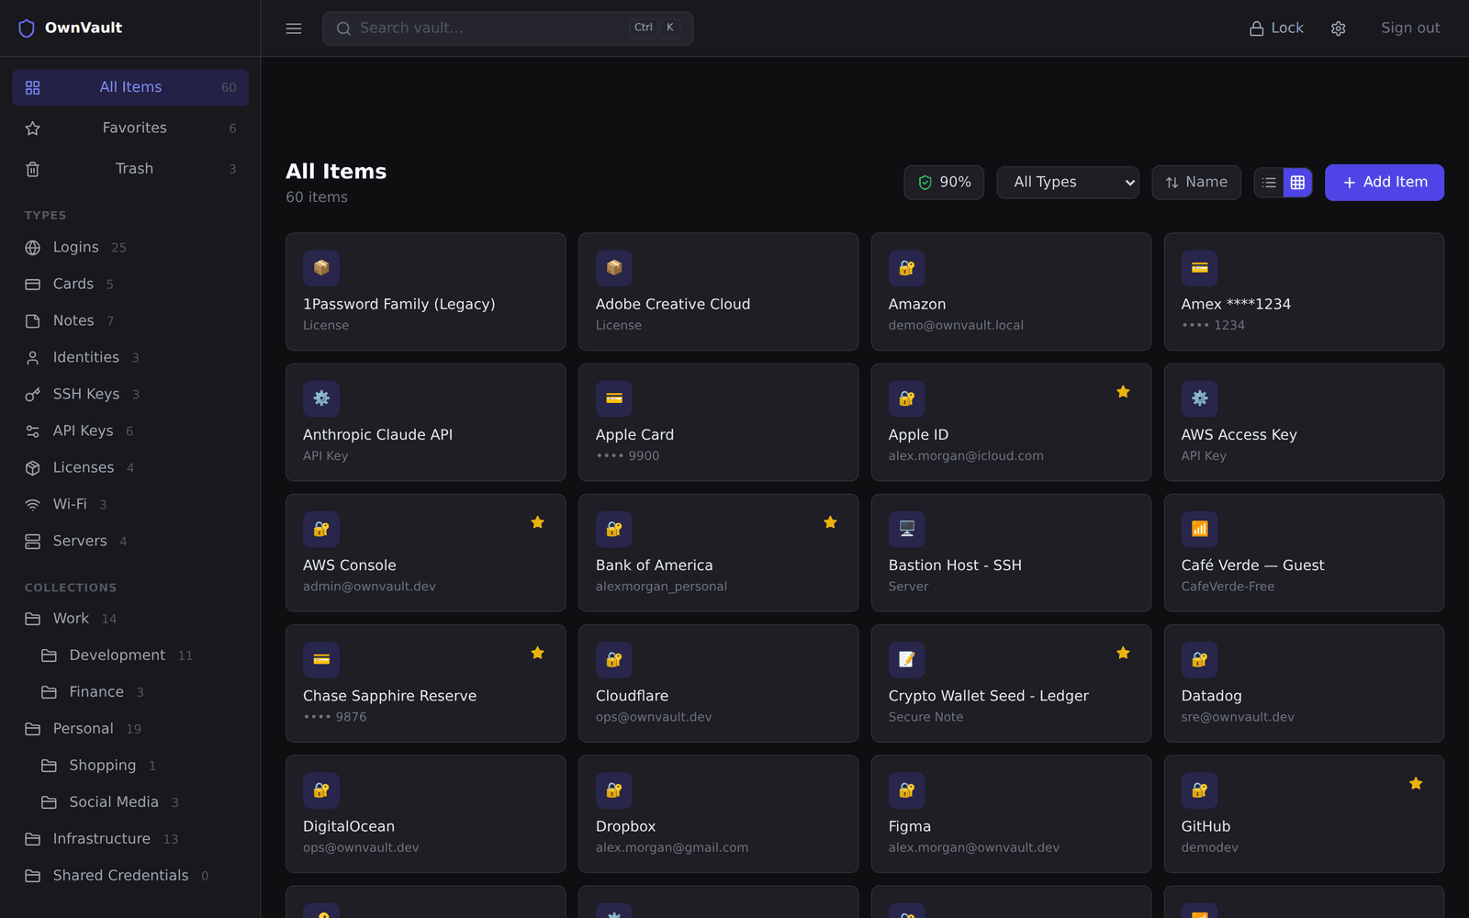Click Sign out
This screenshot has height=918, width=1469.
tap(1410, 28)
